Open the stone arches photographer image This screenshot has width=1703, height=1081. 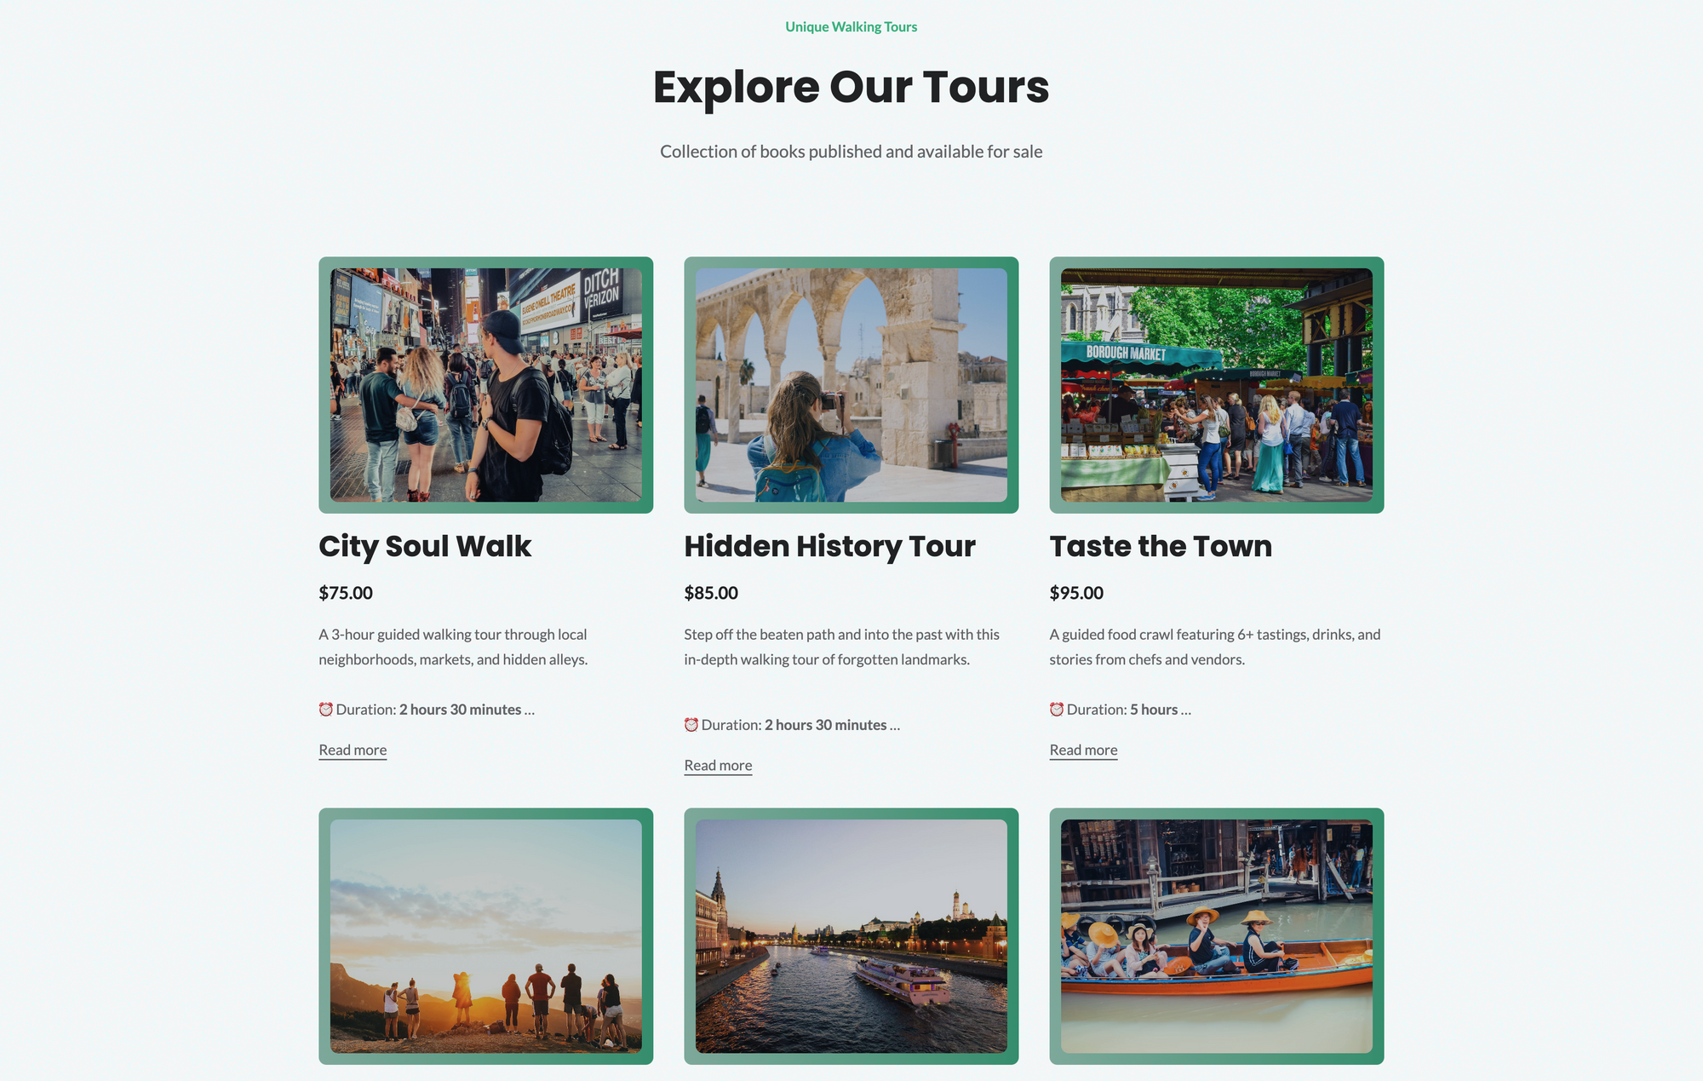851,385
